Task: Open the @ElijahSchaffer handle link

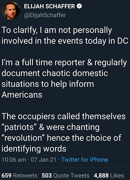Action: 45,15
